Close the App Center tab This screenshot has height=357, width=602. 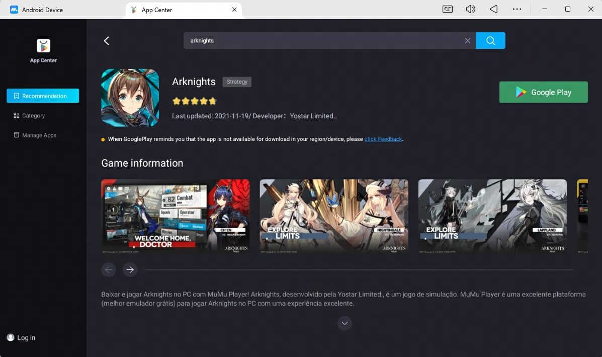pos(234,10)
